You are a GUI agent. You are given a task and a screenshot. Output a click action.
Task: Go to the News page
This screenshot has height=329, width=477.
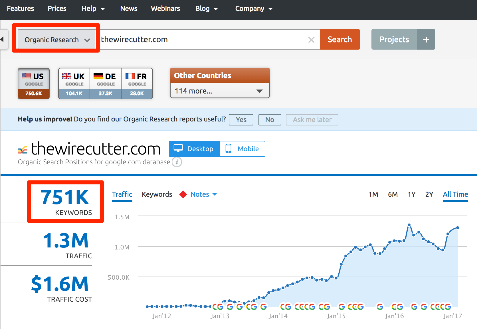tap(129, 9)
